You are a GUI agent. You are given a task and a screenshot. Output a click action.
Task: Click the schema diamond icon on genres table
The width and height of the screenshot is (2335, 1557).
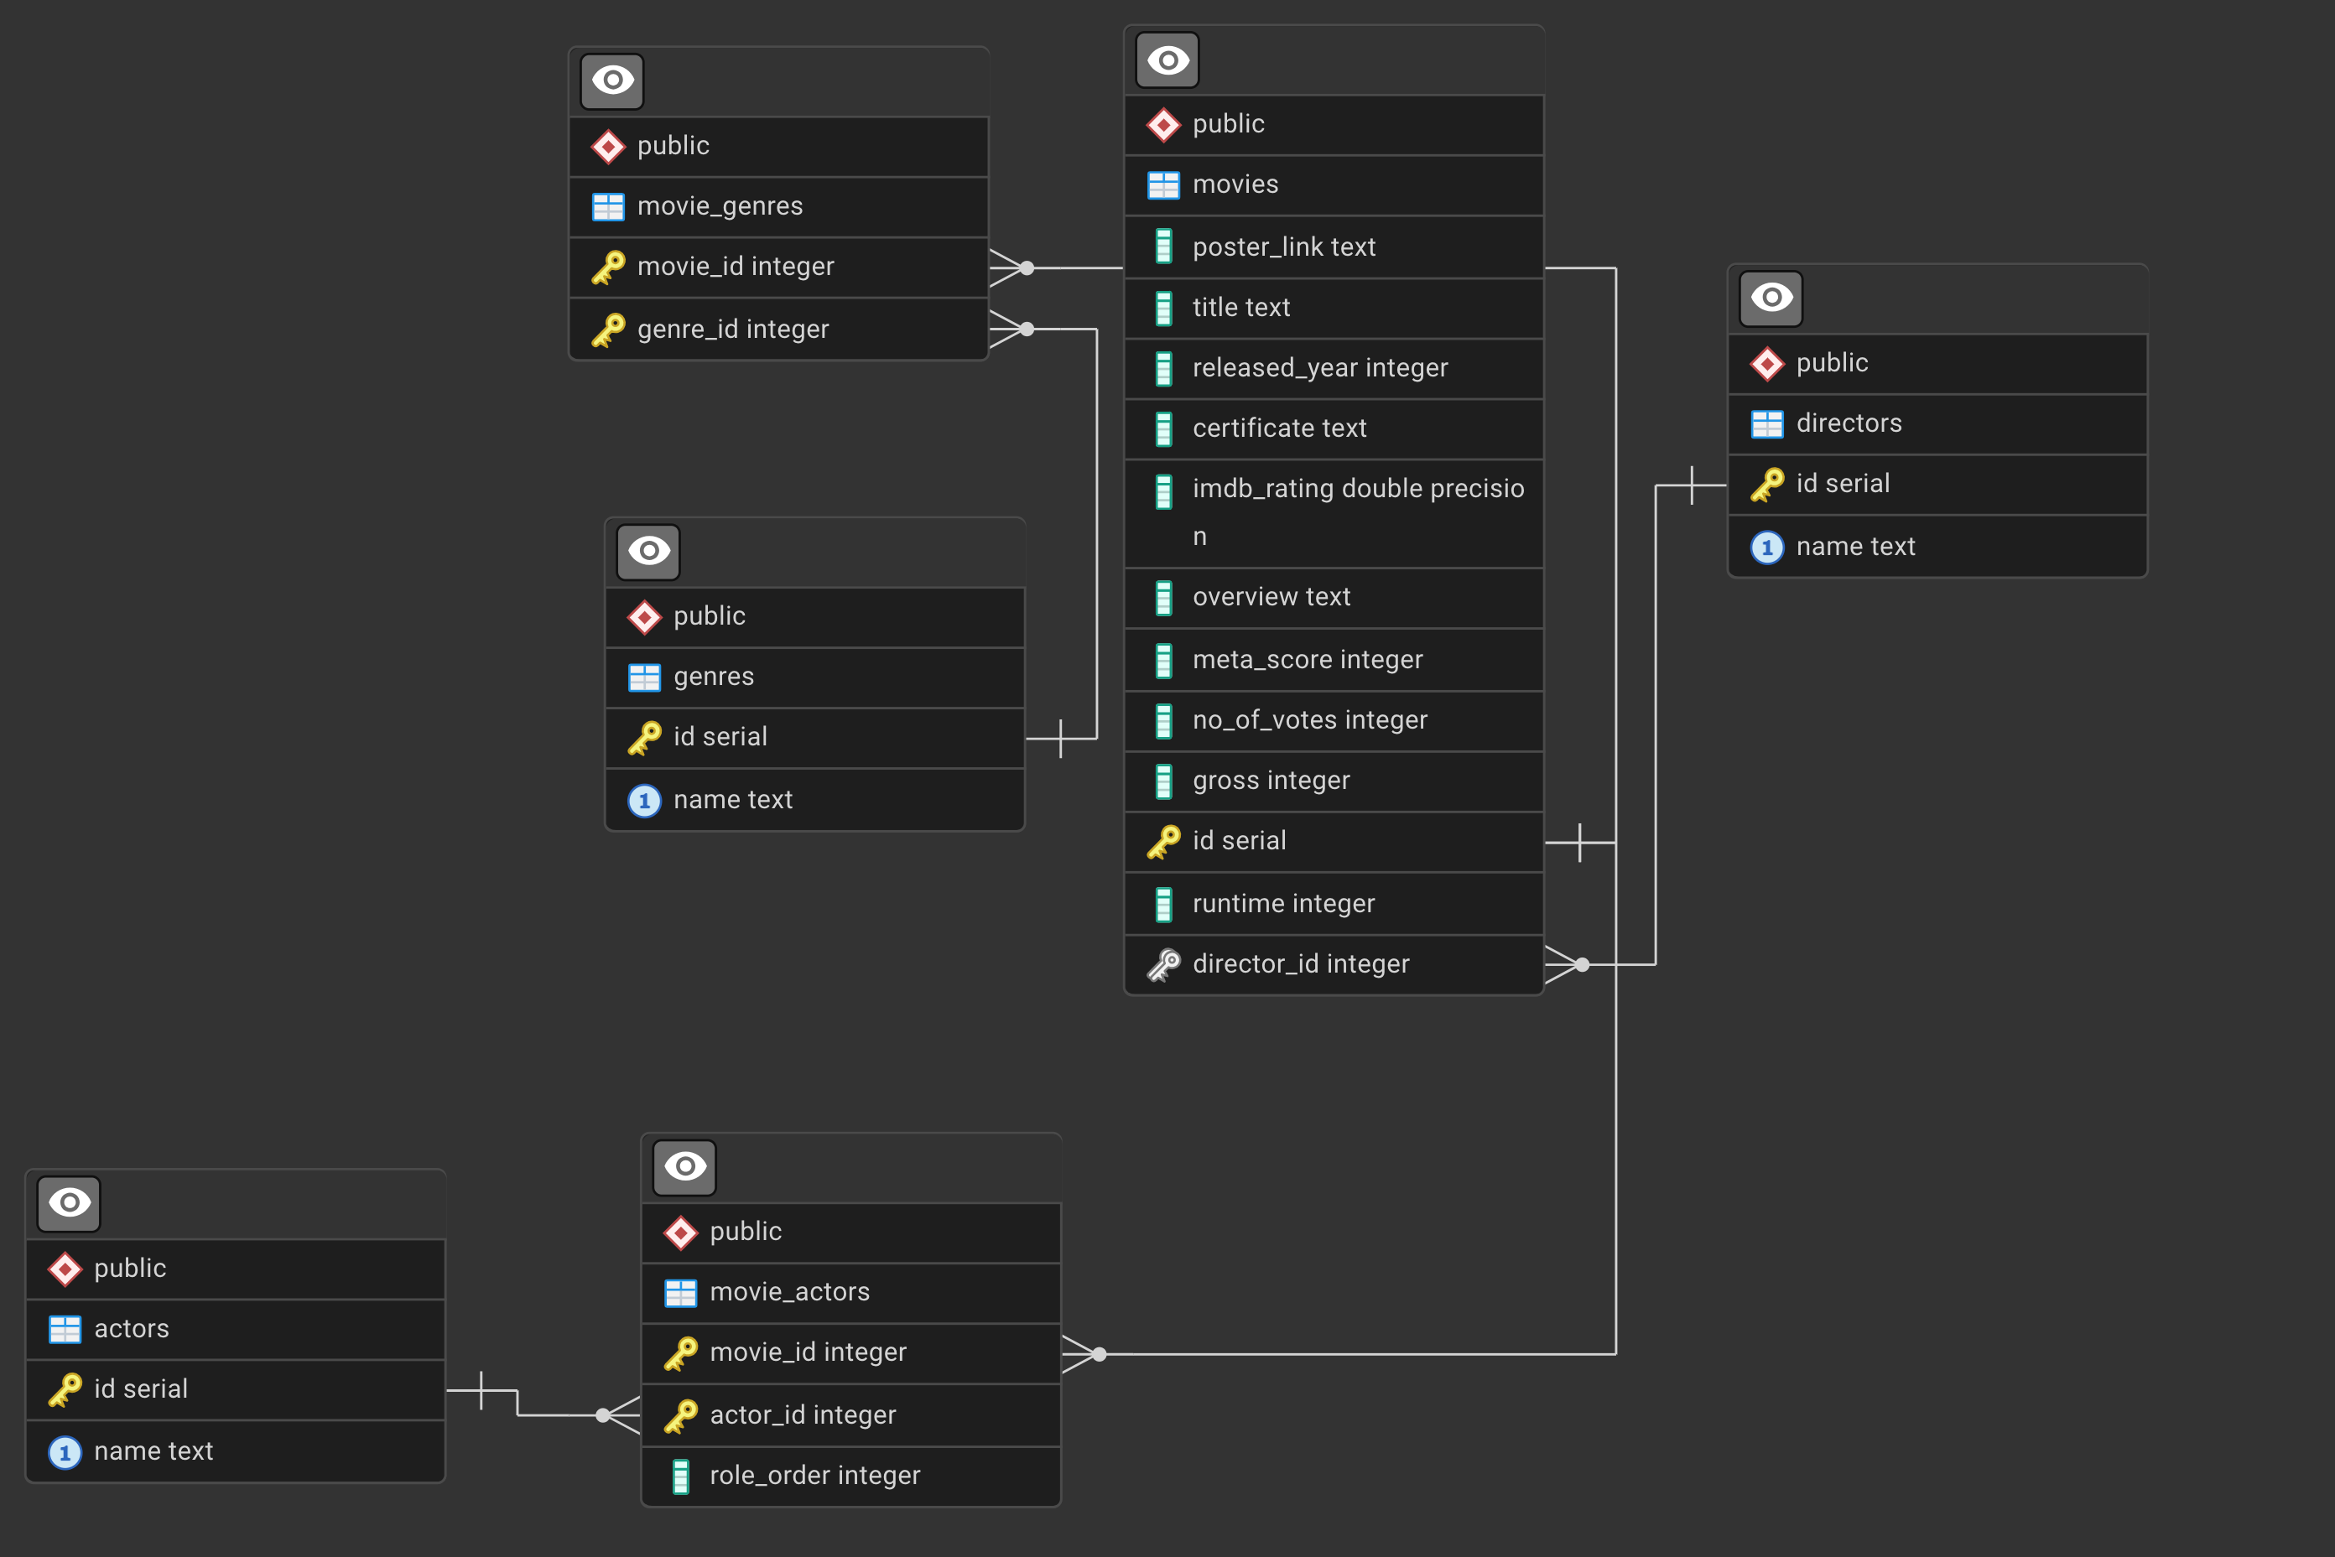coord(643,616)
